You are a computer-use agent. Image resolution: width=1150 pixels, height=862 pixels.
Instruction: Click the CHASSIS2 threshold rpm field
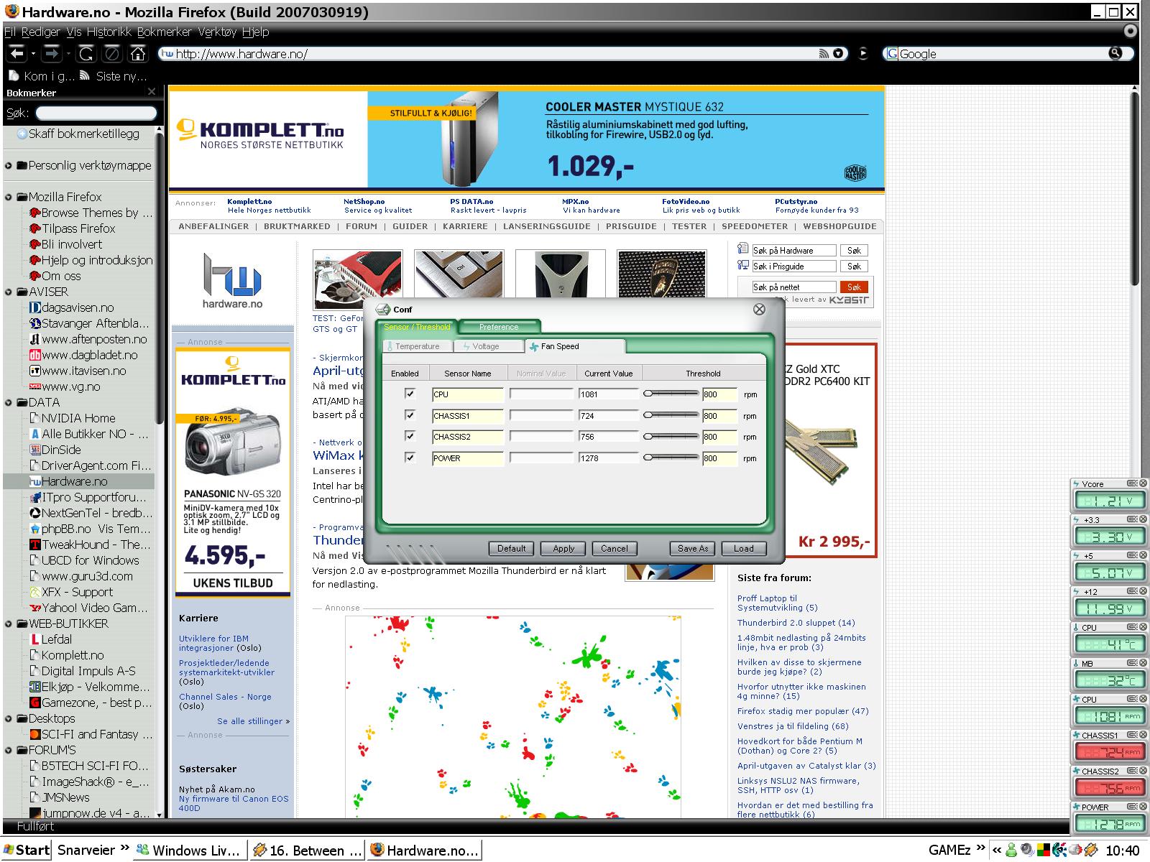719,437
